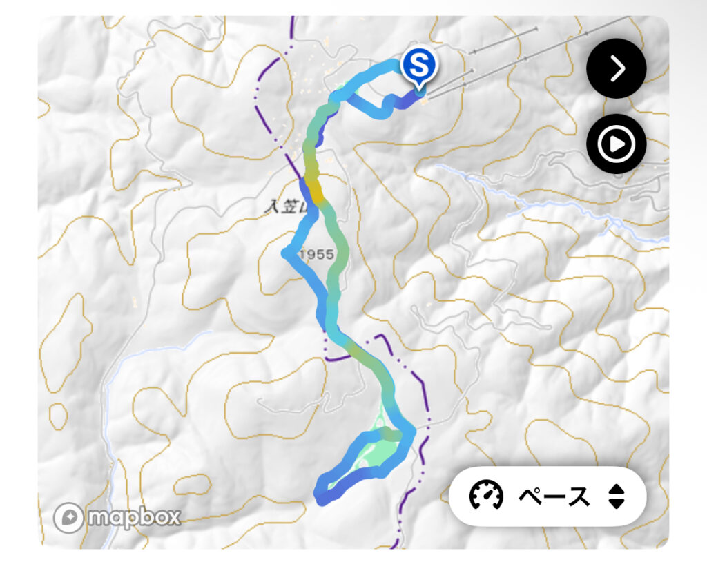Click the ペース label text

[x=554, y=496]
